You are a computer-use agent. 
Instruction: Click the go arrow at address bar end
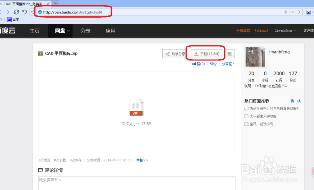(x=299, y=12)
